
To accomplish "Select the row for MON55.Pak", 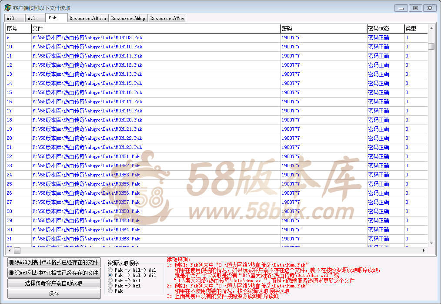I will [217, 184].
